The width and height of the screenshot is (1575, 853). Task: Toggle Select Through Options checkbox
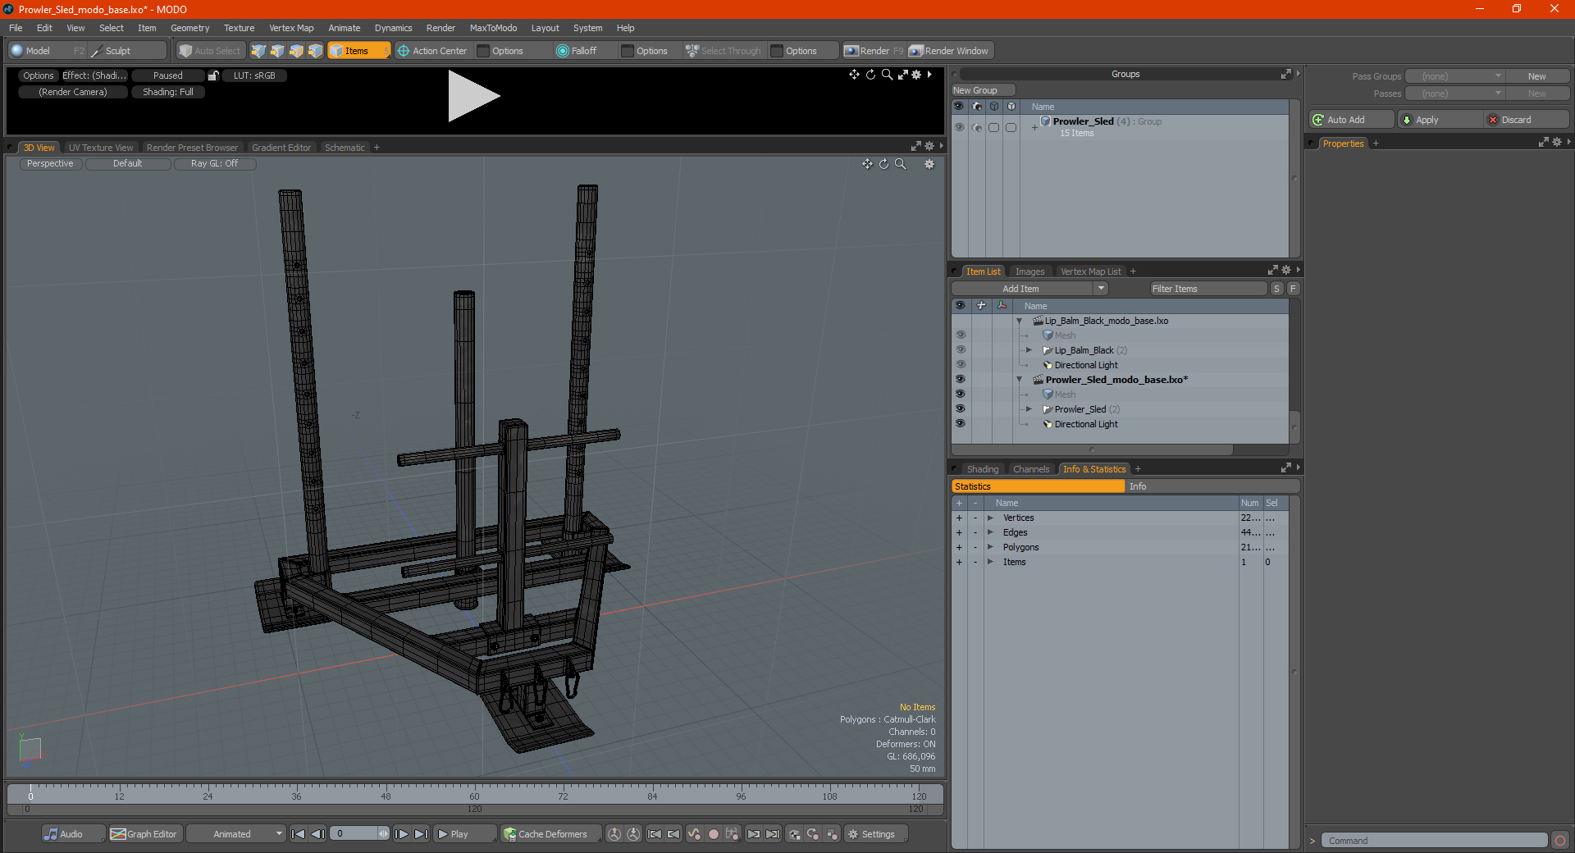click(777, 51)
